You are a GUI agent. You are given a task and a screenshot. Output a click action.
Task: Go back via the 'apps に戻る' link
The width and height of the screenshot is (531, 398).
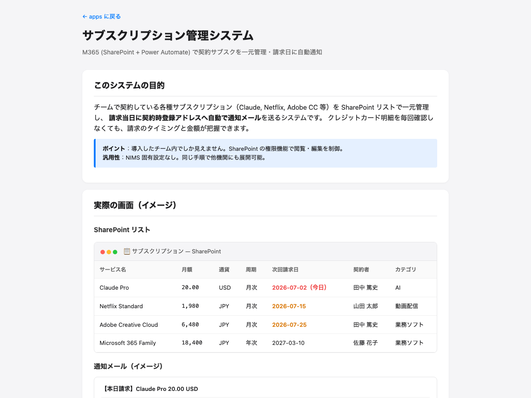tap(101, 16)
